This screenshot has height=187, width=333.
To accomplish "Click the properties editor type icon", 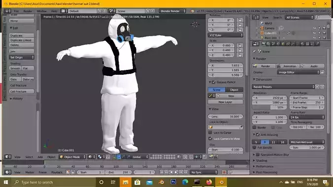I will [x=256, y=44].
